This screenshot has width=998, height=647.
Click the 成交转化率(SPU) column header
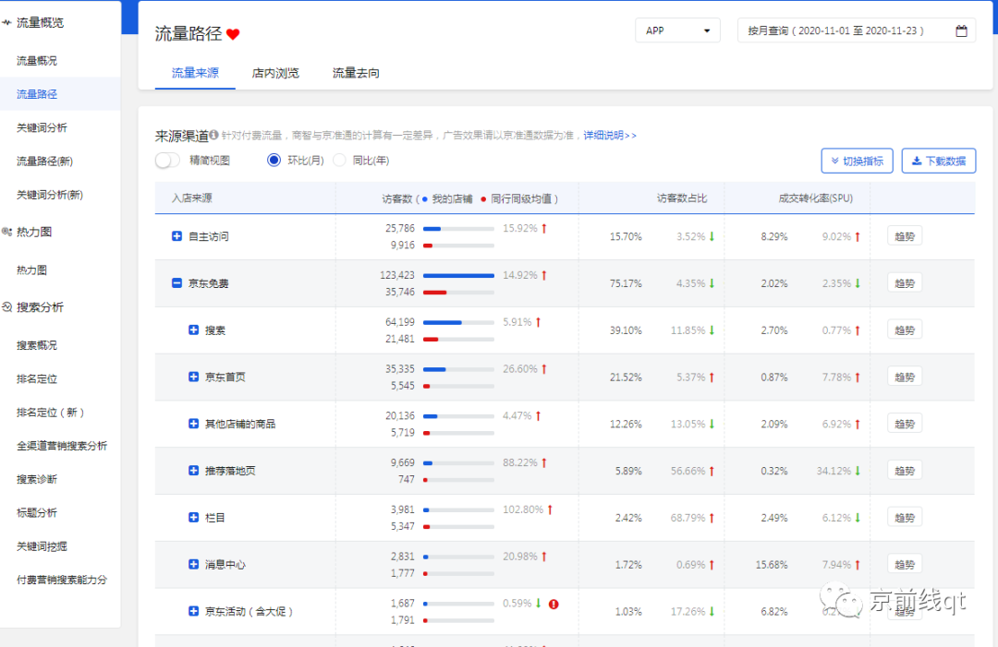(815, 198)
